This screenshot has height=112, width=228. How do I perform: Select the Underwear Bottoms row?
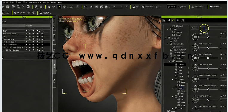click(x=26, y=34)
